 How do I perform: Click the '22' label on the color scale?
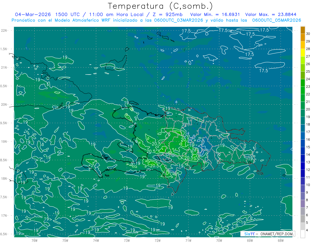click(x=308, y=94)
